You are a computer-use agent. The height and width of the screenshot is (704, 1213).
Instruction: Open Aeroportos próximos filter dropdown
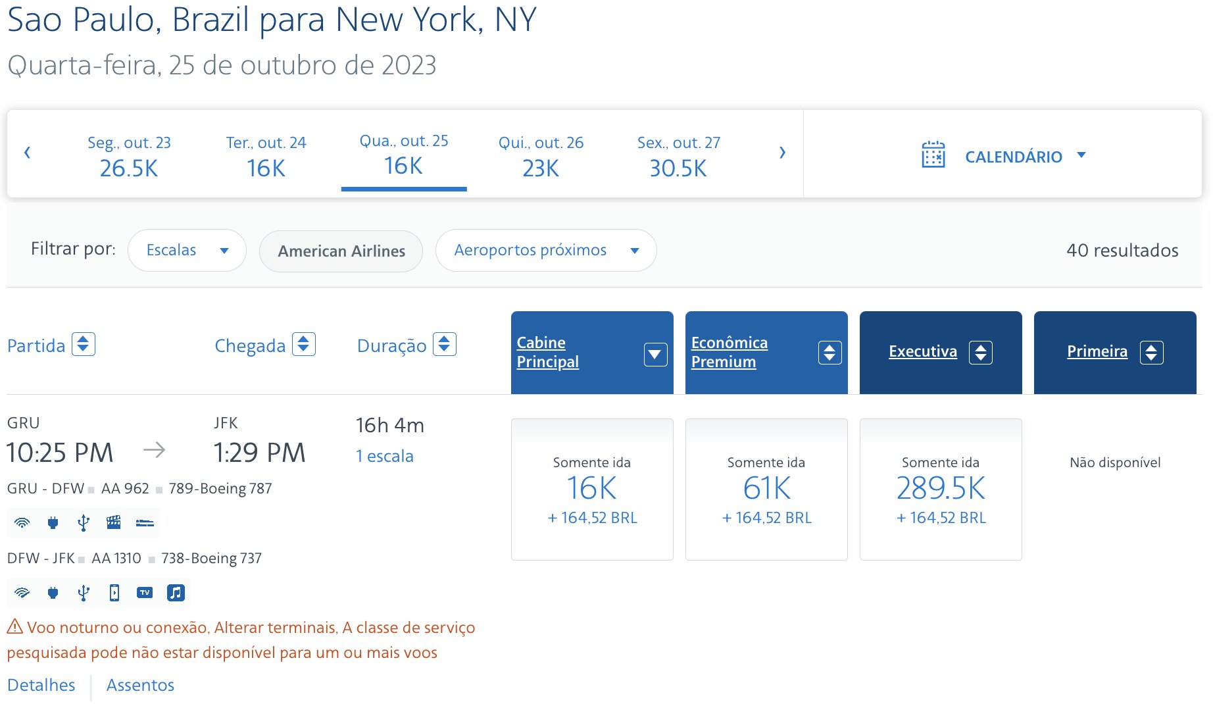pyautogui.click(x=546, y=250)
